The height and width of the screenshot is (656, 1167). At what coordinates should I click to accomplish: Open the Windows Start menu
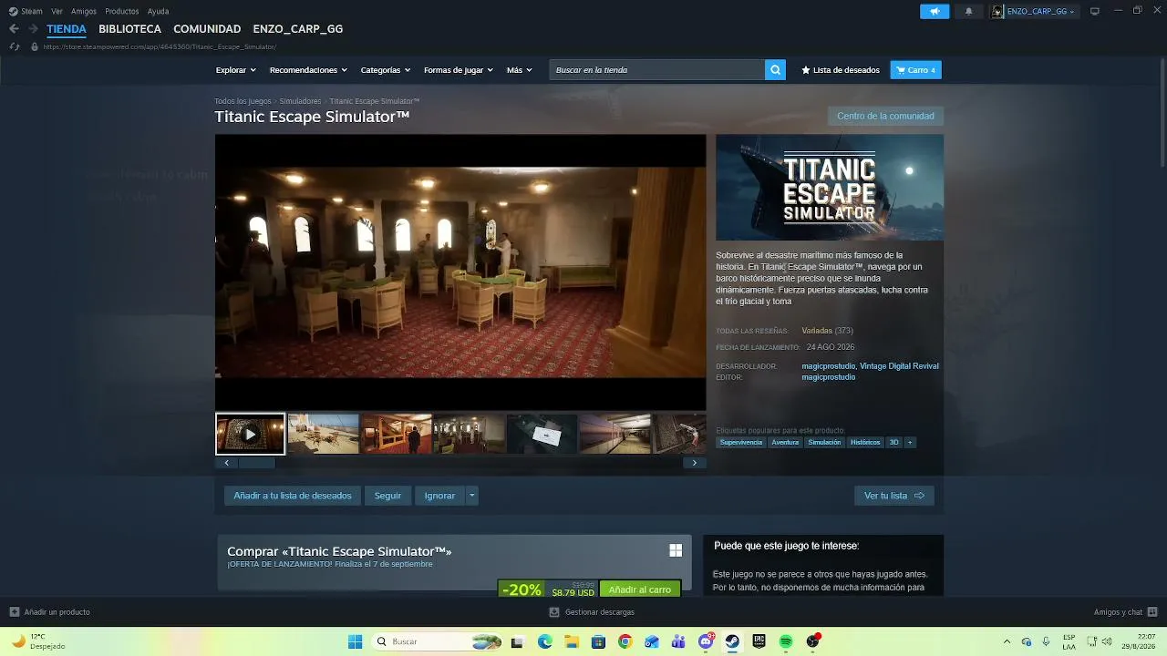click(x=355, y=641)
